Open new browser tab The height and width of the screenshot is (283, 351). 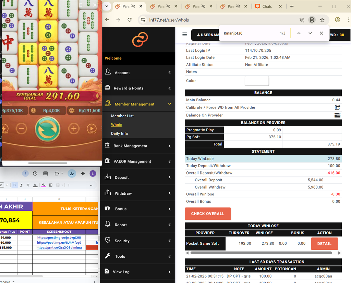292,6
